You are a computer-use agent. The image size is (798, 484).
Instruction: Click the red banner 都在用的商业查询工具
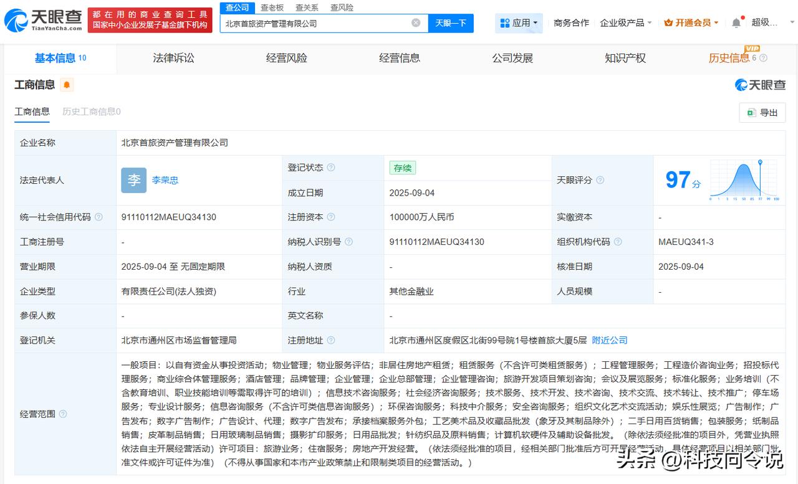(150, 21)
